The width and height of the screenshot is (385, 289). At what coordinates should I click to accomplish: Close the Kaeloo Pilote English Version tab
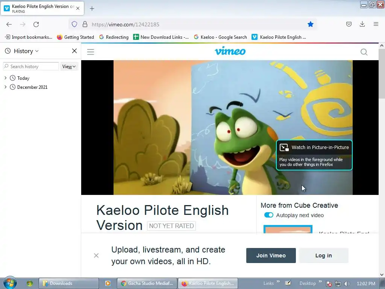(x=78, y=8)
